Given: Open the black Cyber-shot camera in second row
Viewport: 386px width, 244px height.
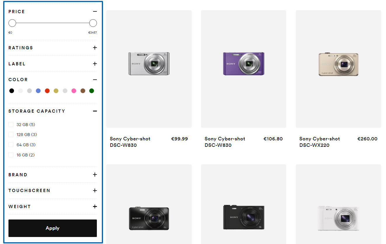Looking at the screenshot, I should (149, 204).
